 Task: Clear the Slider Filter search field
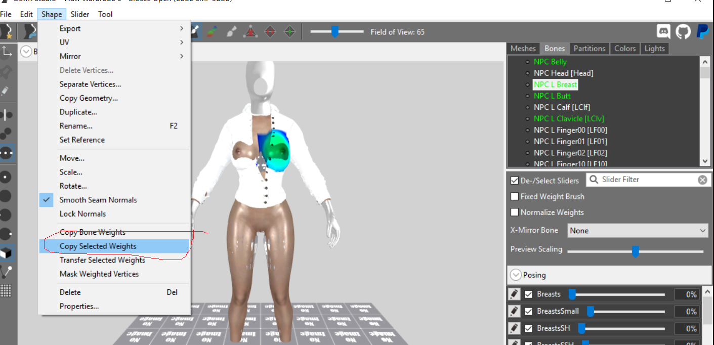702,180
